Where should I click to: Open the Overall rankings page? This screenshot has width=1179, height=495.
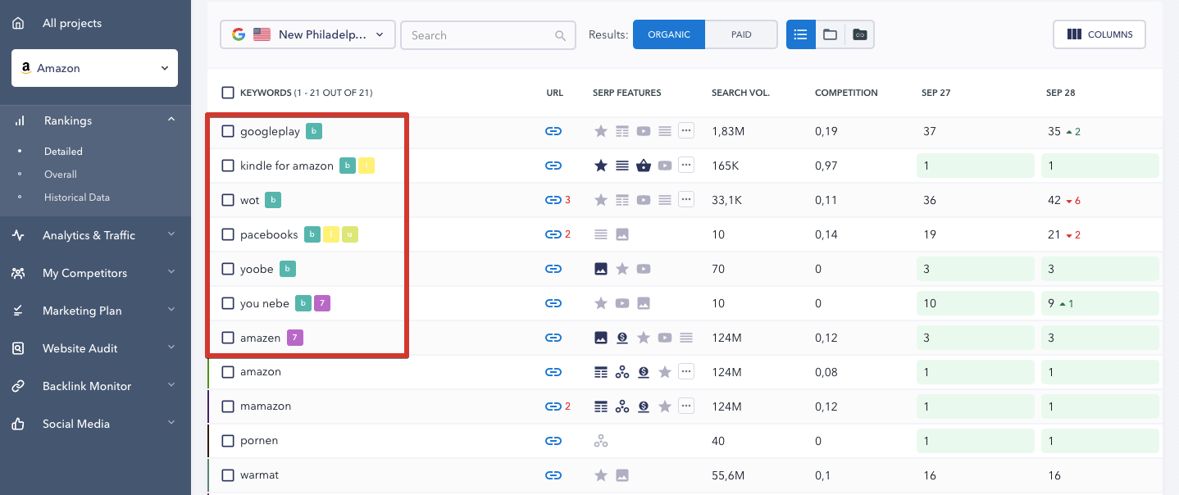(61, 175)
